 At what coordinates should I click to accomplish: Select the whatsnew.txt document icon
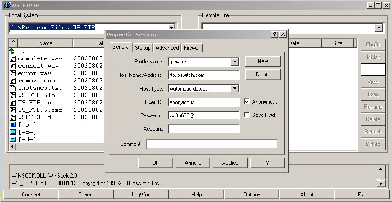click(12, 88)
